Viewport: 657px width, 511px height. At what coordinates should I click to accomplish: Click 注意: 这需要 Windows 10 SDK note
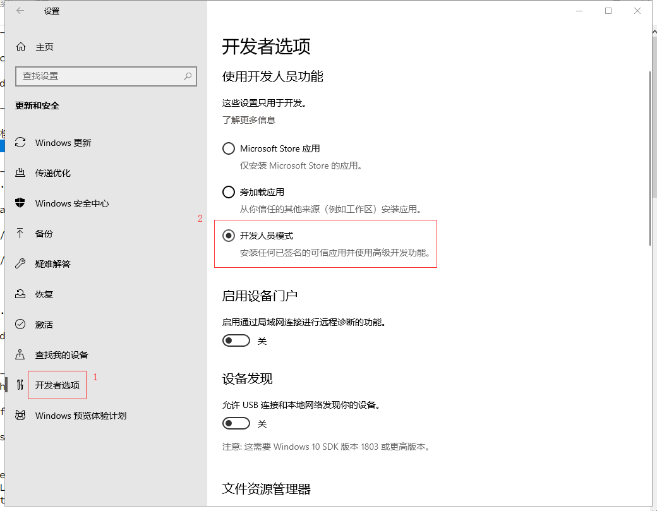pyautogui.click(x=326, y=447)
